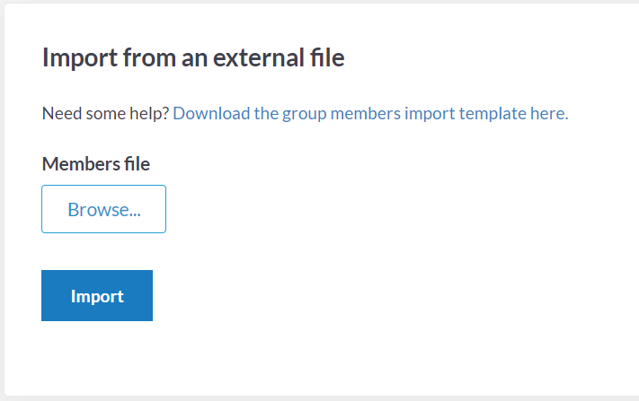Click the "Members file" label
This screenshot has width=639, height=401.
click(x=96, y=164)
